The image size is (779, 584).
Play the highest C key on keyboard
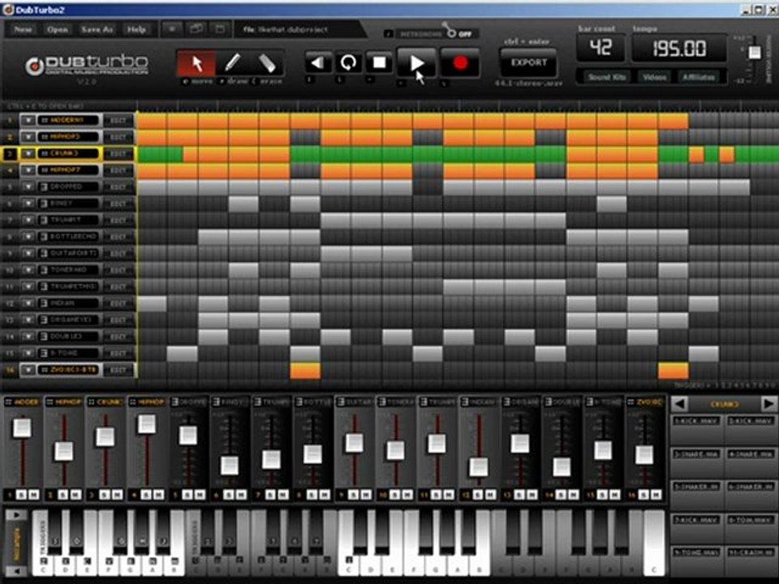tap(654, 543)
